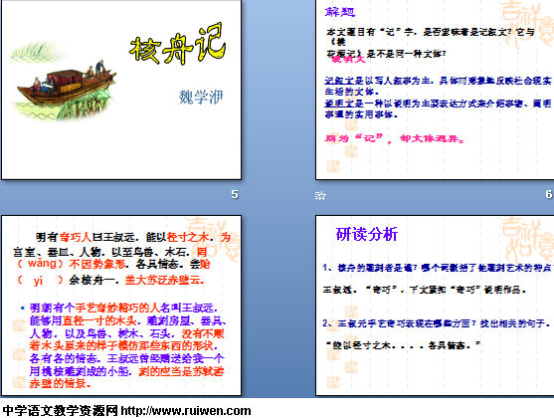Click the slide number 5 label
Viewport: 554px width, 418px height.
235,194
